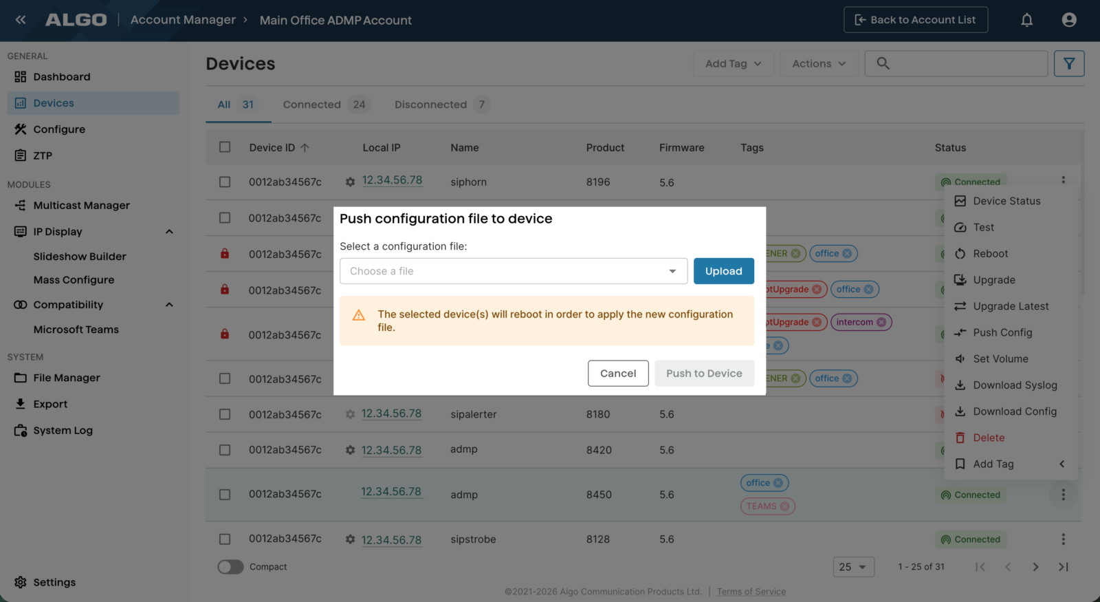Select all devices with header checkbox
The image size is (1100, 602).
click(x=225, y=147)
